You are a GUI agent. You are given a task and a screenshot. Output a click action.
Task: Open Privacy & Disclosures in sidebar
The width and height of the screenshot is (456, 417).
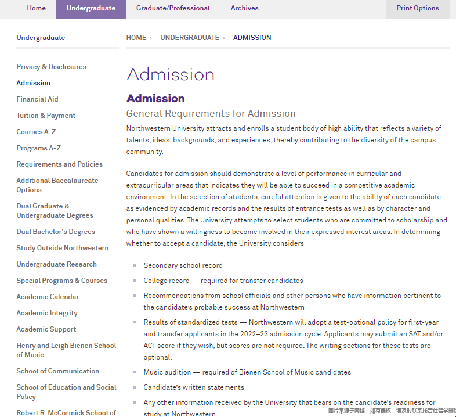coord(51,67)
